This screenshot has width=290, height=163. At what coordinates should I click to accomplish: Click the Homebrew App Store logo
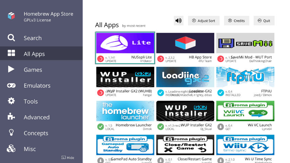[x=12, y=16]
